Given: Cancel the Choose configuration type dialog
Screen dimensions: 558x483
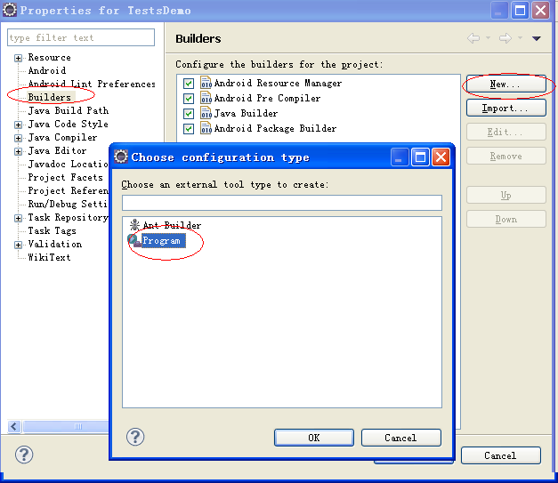Looking at the screenshot, I should click(x=401, y=438).
